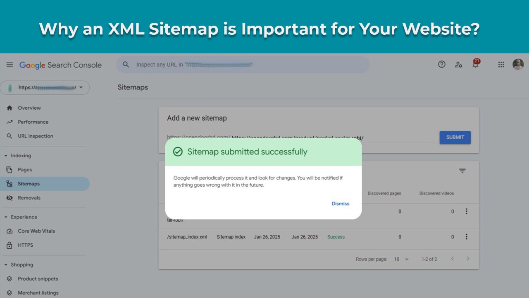529x298 pixels.
Task: Click the HTTPS padlock icon
Action: click(10, 245)
